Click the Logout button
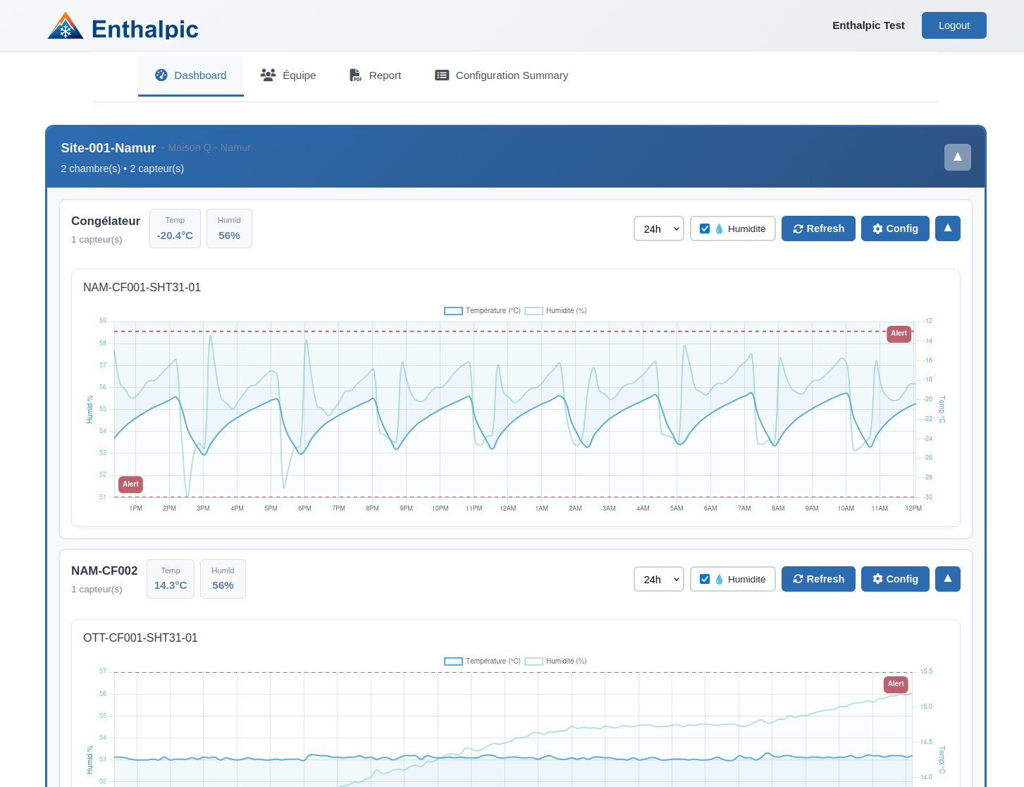This screenshot has width=1024, height=787. click(x=954, y=25)
